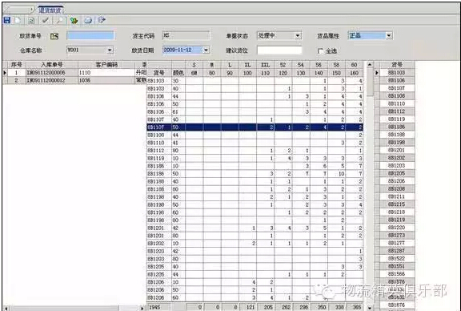The width and height of the screenshot is (461, 311).
Task: Click the checkmark confirm toolbar icon
Action: click(x=45, y=20)
